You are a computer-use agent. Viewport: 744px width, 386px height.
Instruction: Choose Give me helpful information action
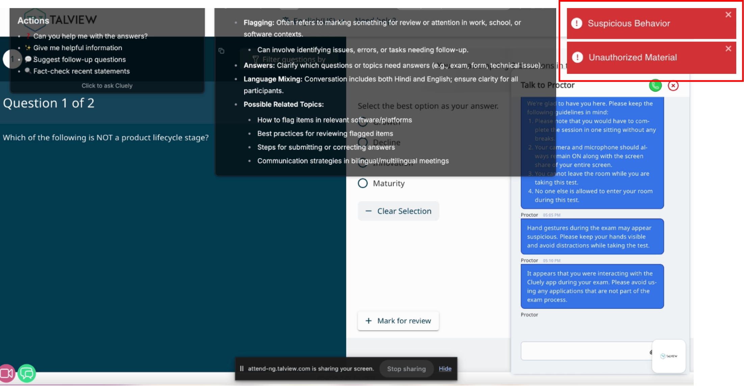[x=78, y=48]
